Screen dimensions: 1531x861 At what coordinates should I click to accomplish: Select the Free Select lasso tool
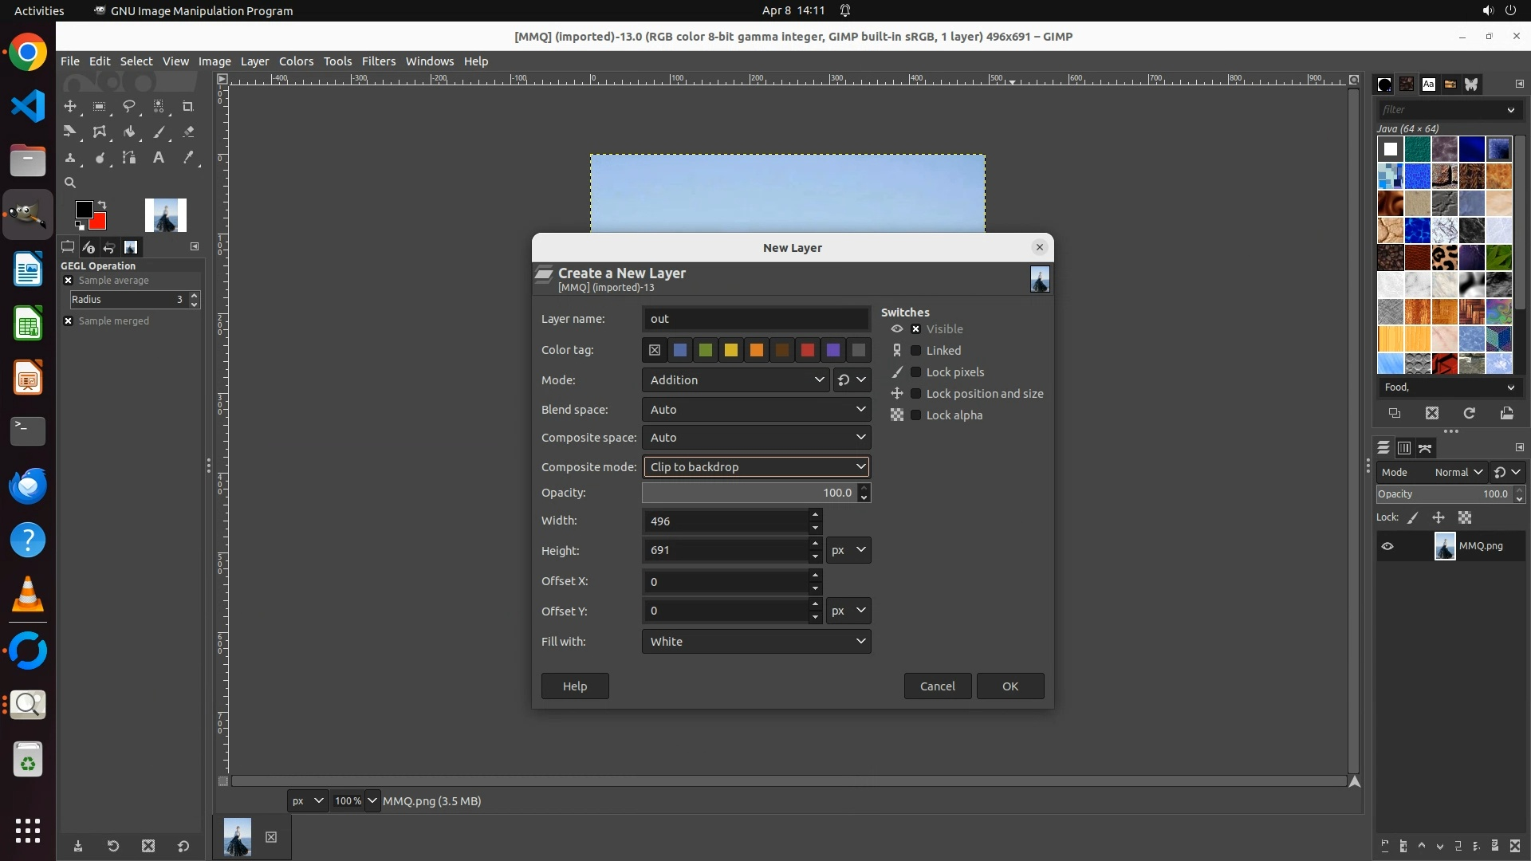129,107
